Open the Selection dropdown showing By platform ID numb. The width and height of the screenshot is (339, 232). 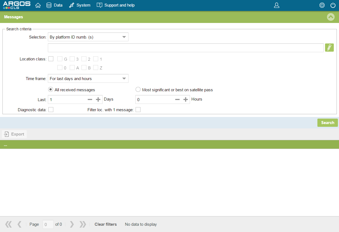pos(88,37)
